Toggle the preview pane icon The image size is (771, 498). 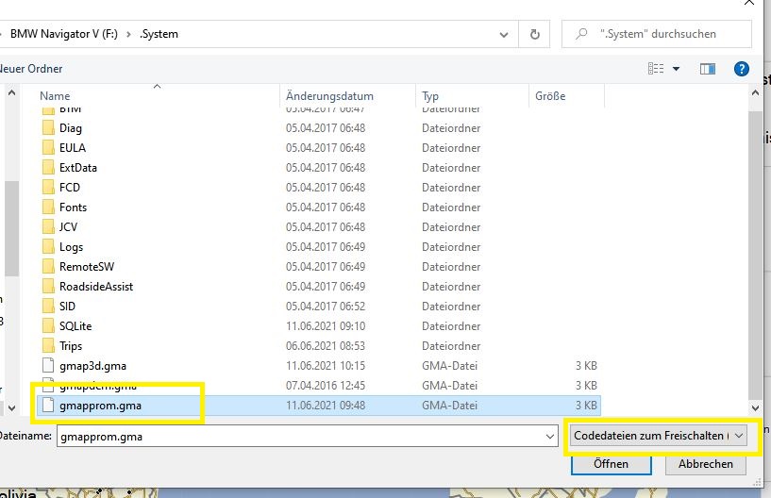(x=708, y=69)
